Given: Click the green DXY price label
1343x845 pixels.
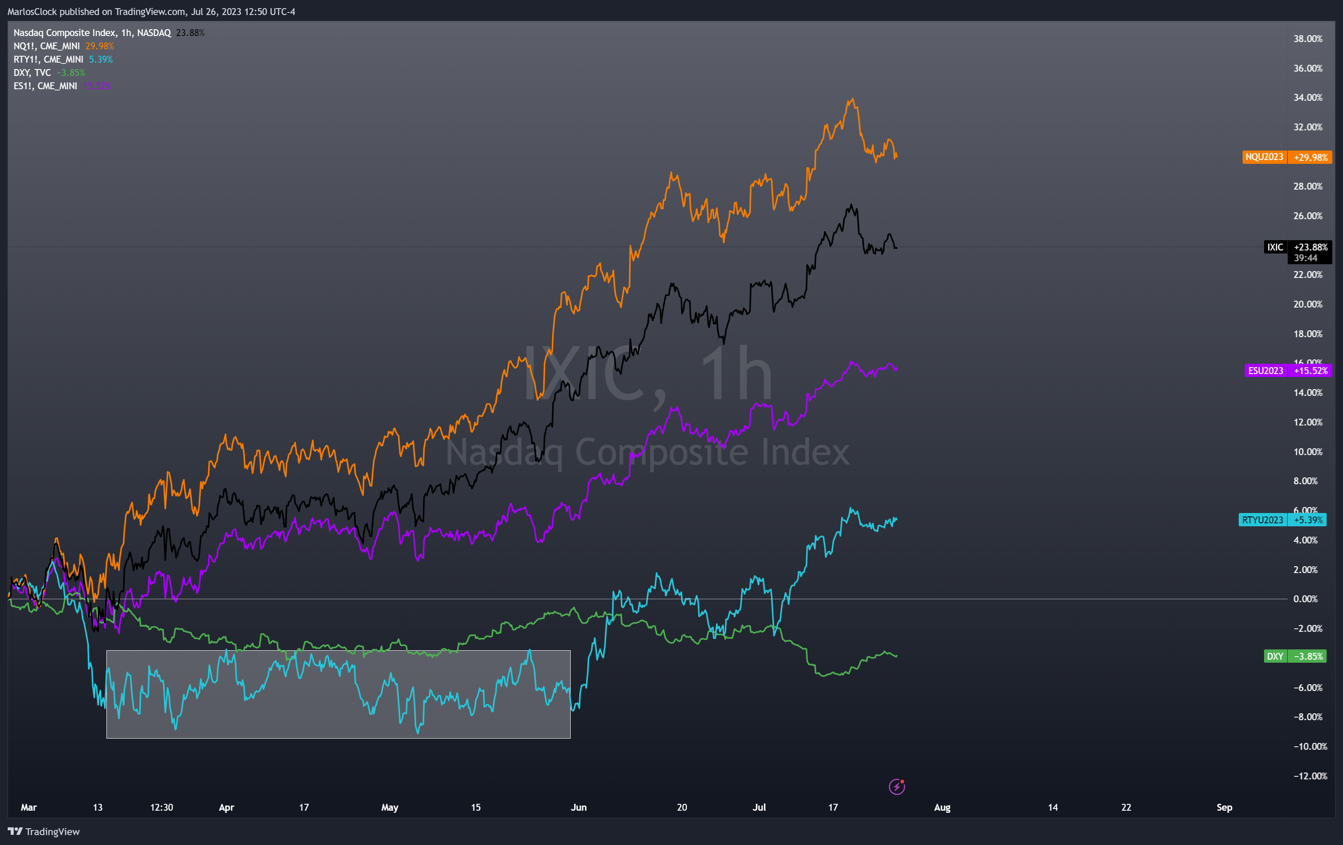Looking at the screenshot, I should (1275, 656).
